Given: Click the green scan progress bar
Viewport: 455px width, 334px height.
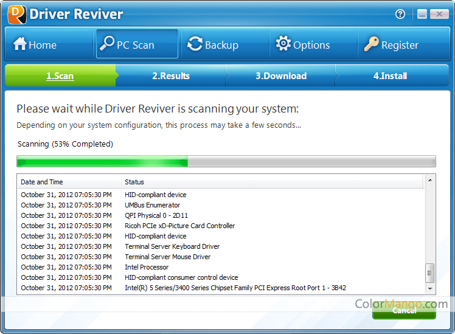Looking at the screenshot, I should [226, 161].
